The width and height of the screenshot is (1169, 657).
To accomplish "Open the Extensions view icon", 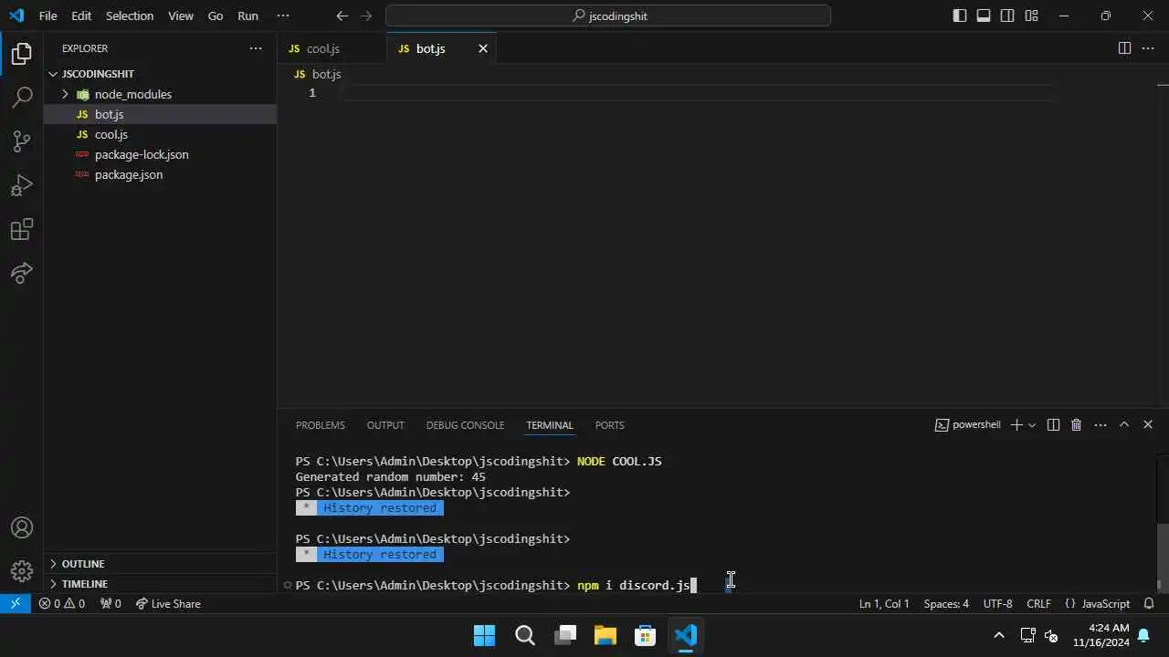I will pos(22,229).
